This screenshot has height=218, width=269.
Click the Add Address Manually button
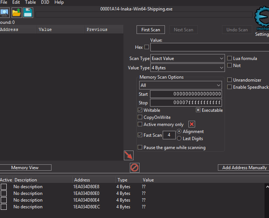pos(244,168)
